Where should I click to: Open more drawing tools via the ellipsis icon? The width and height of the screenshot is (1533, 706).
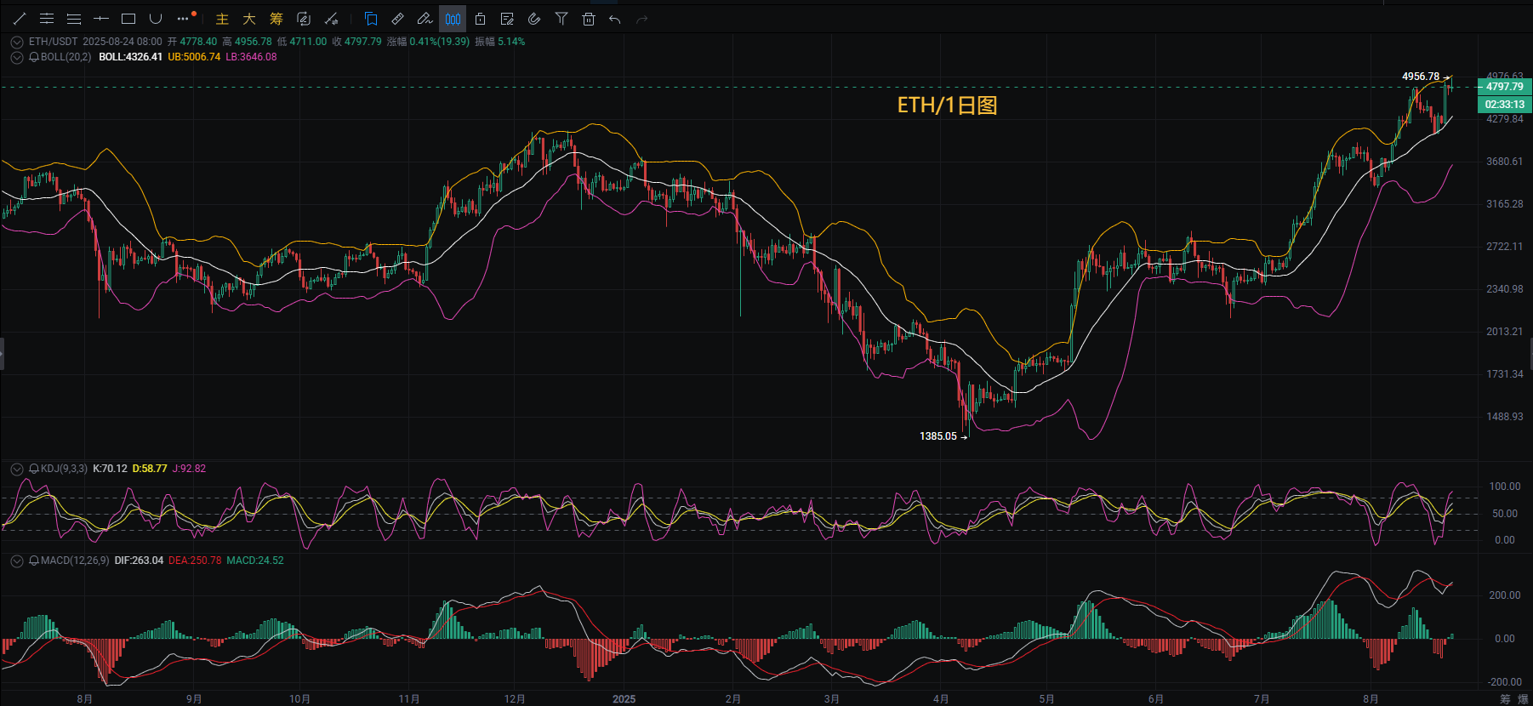tap(185, 19)
